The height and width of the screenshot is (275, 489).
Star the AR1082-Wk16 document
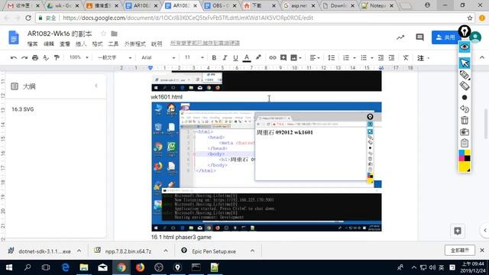tap(103, 34)
